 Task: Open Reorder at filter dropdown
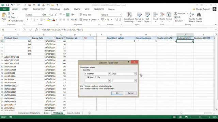point(82,38)
